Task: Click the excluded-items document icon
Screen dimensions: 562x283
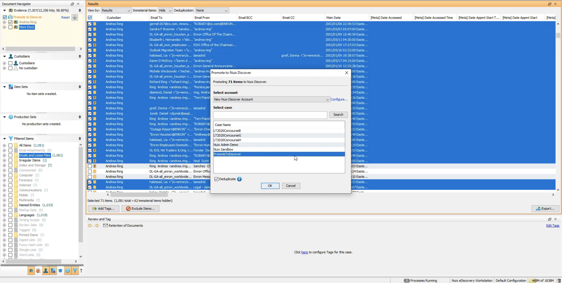Action: click(38, 271)
